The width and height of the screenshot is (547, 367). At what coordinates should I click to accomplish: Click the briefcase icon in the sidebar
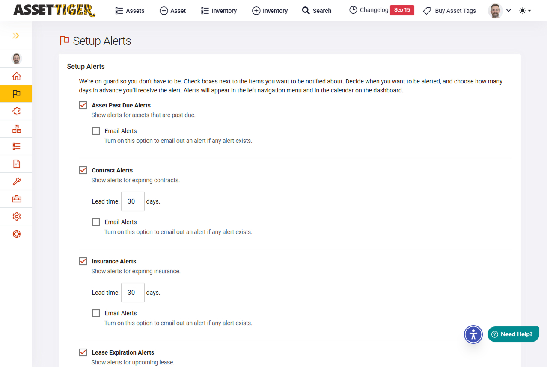click(x=16, y=199)
